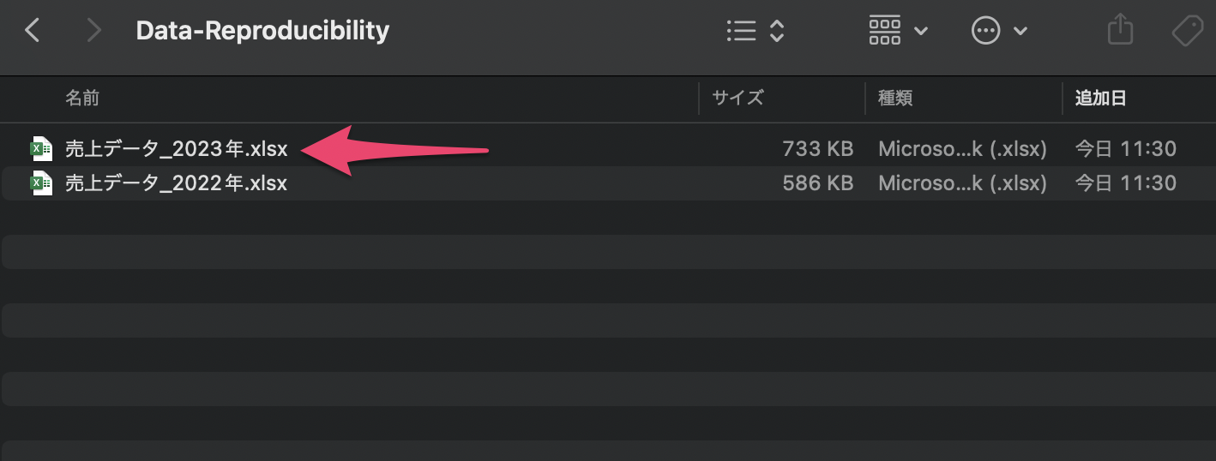Click the list view icon
This screenshot has height=461, width=1216.
pyautogui.click(x=741, y=32)
